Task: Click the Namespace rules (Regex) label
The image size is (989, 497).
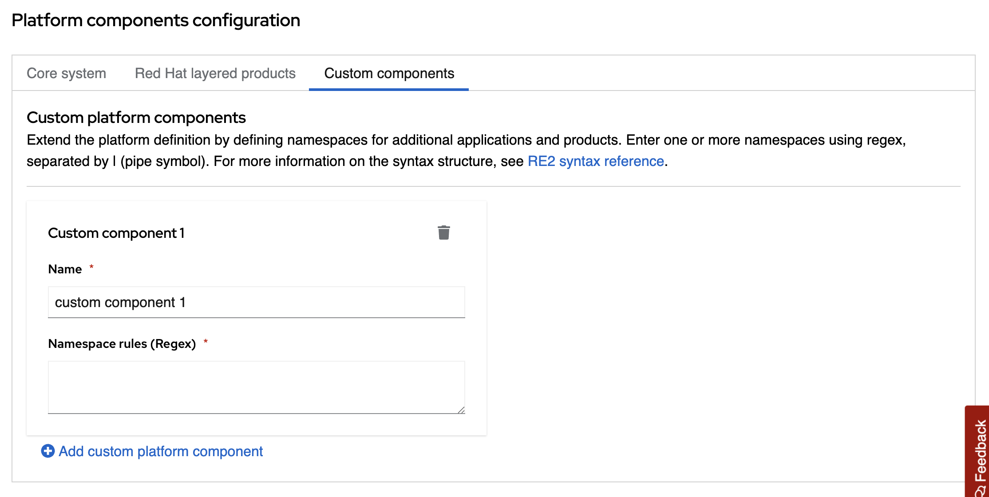Action: 122,343
